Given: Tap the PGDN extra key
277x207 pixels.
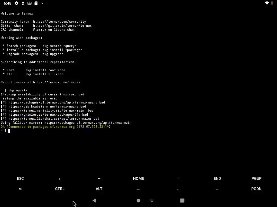Looking at the screenshot, I should point(256,189).
